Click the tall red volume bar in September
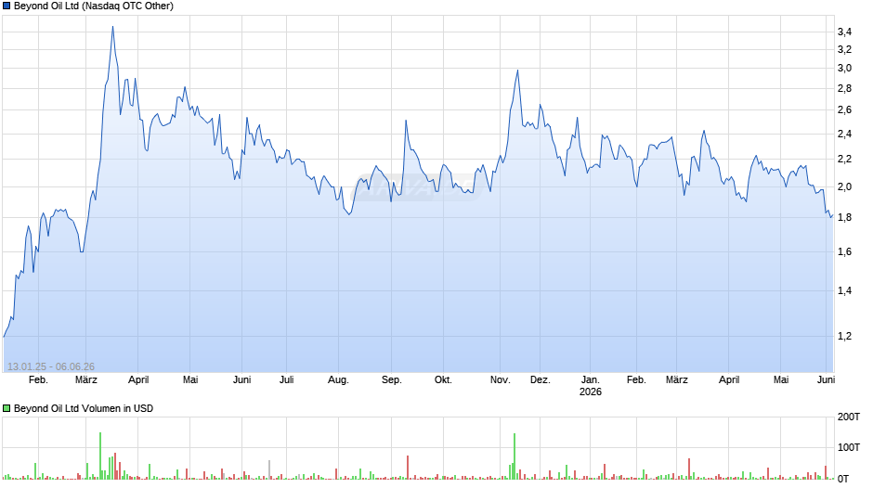This screenshot has height=488, width=873. [x=408, y=468]
